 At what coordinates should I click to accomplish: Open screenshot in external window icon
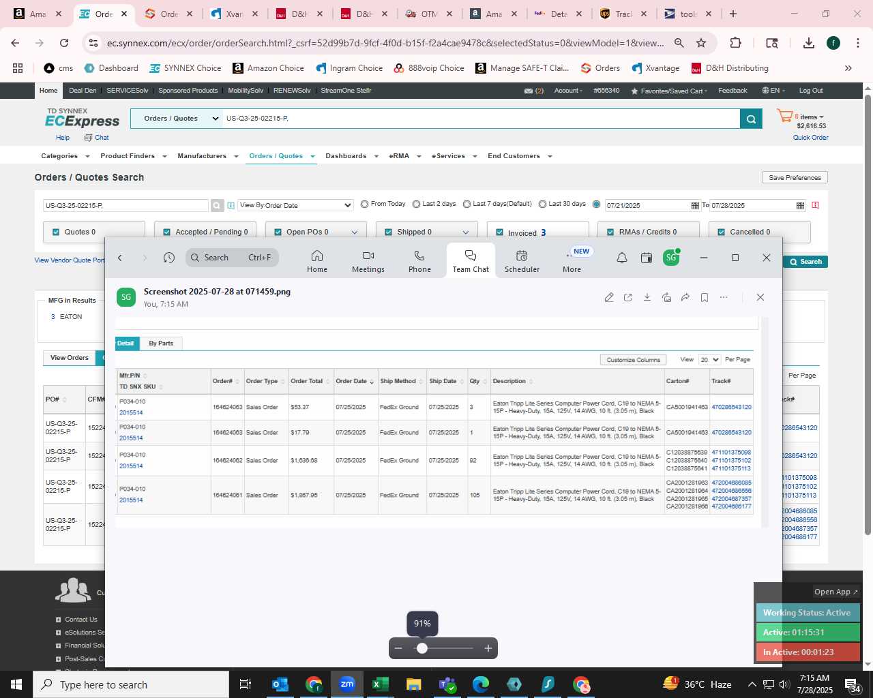tap(628, 297)
